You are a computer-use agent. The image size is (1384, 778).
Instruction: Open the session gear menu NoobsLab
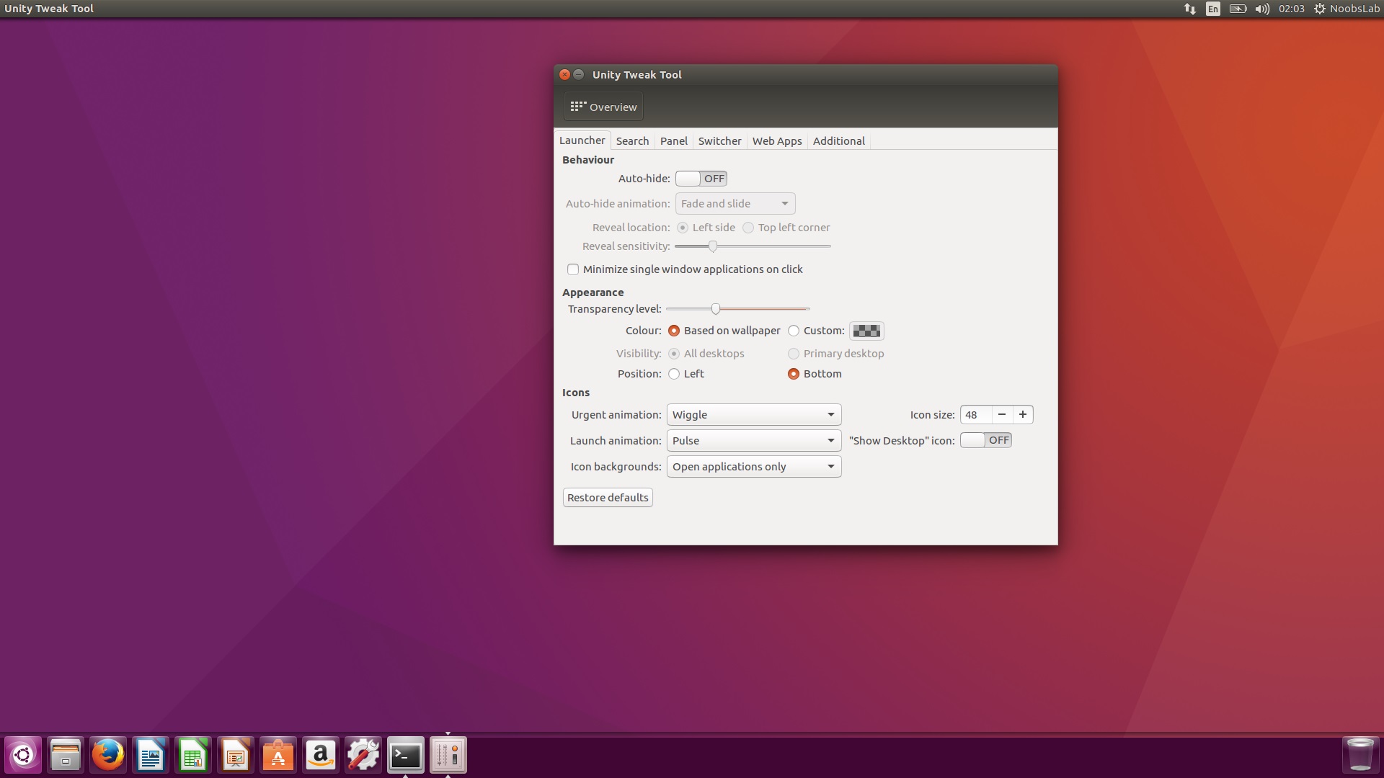[x=1347, y=9]
